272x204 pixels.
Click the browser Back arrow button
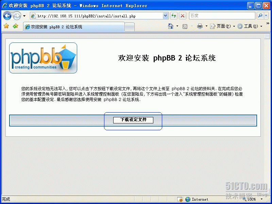coord(7,16)
